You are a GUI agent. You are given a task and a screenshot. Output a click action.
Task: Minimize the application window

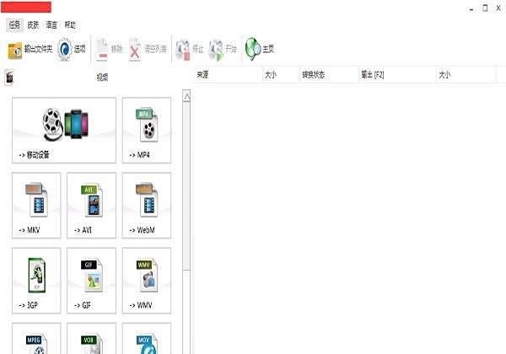tap(471, 8)
